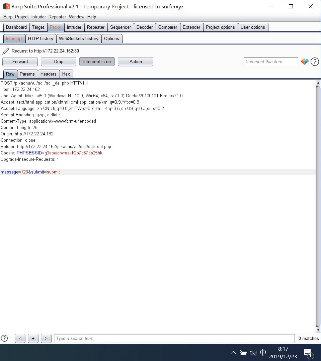Open the HTTP history sub-tab

click(41, 39)
